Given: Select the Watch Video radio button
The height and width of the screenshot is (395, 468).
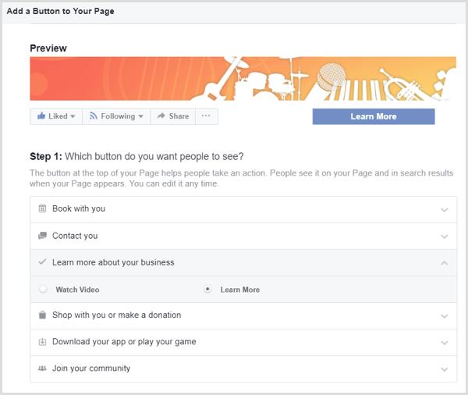Looking at the screenshot, I should [44, 290].
